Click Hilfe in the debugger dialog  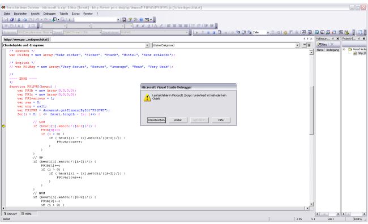[x=221, y=120]
